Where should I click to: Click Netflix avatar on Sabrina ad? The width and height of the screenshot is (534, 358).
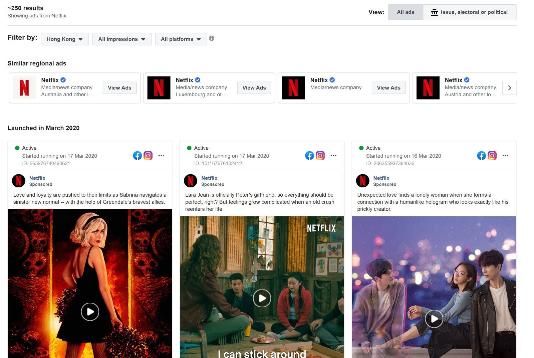(x=19, y=181)
